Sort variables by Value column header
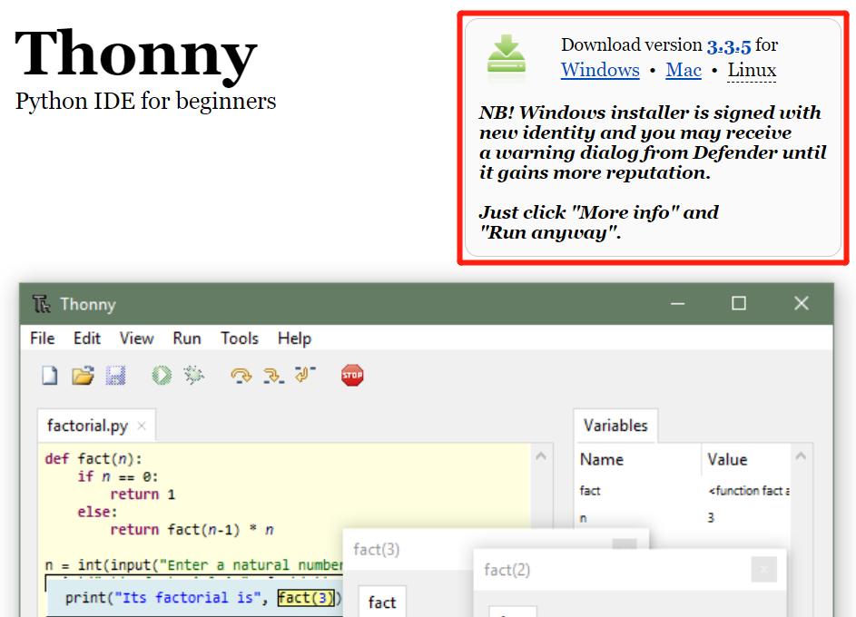The image size is (856, 617). point(727,459)
